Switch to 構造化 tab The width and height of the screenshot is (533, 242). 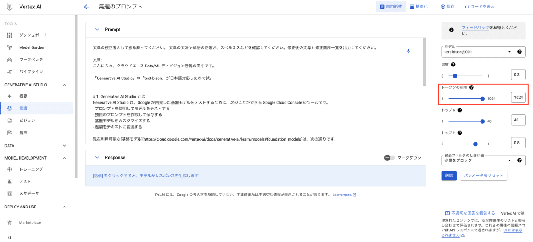click(x=418, y=7)
